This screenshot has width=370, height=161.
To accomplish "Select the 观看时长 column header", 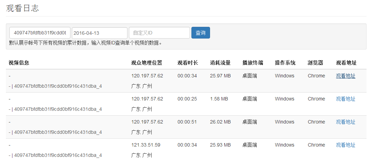I will (x=188, y=63).
